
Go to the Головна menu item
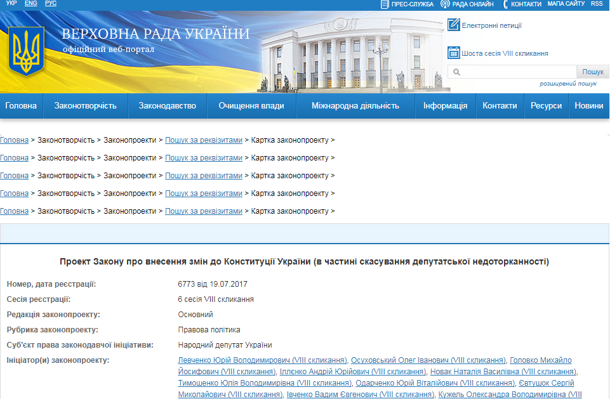coord(21,106)
